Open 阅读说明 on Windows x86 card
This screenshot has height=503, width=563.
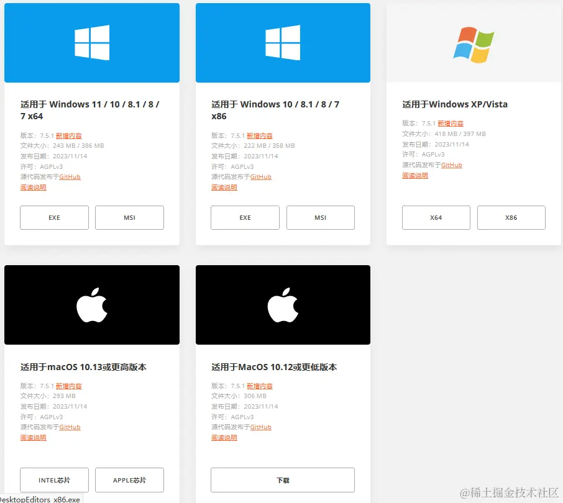click(x=224, y=188)
